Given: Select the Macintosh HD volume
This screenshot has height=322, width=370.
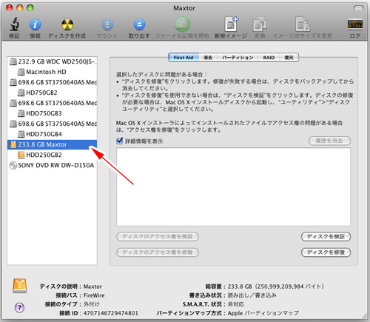Looking at the screenshot, I should point(53,72).
